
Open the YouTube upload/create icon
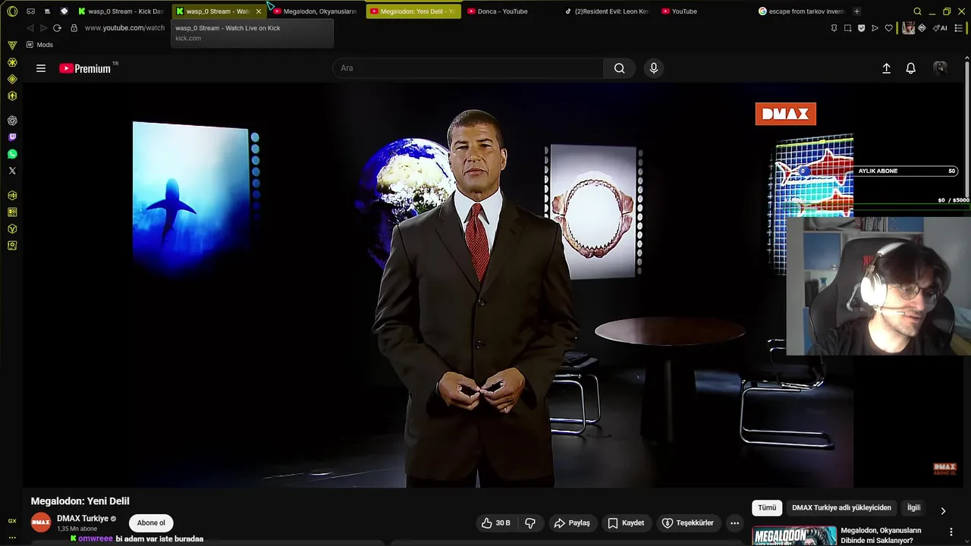pyautogui.click(x=886, y=68)
